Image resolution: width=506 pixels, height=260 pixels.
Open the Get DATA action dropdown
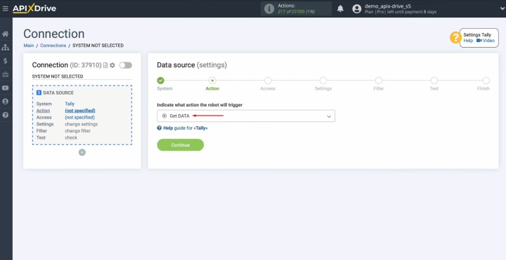(246, 116)
